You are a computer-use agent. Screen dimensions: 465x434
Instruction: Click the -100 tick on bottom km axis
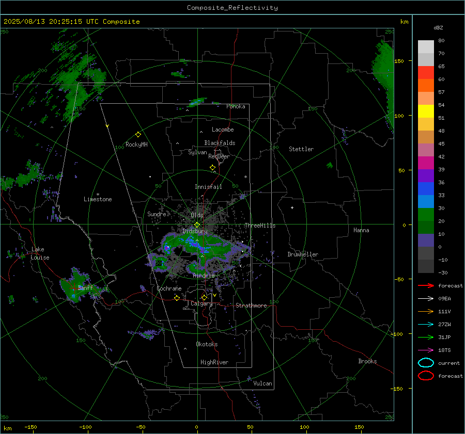[85, 427]
